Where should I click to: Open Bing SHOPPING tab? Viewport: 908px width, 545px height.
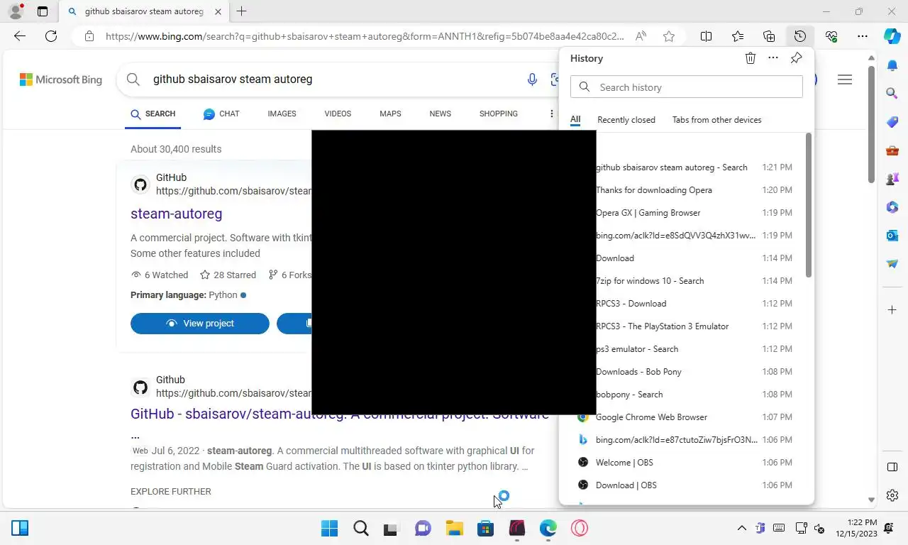pyautogui.click(x=498, y=114)
